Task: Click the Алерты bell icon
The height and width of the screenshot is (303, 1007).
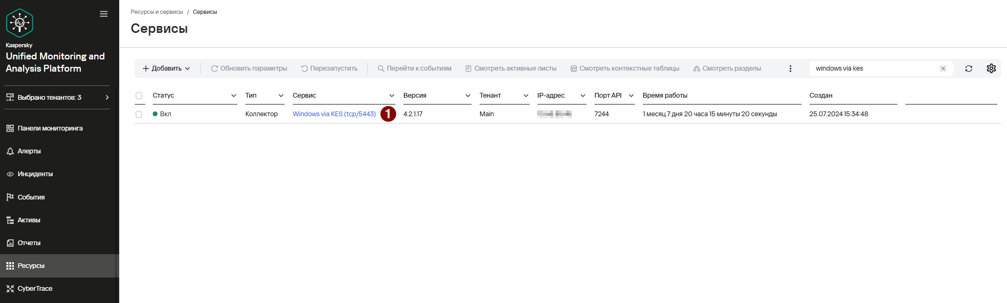Action: click(x=10, y=151)
